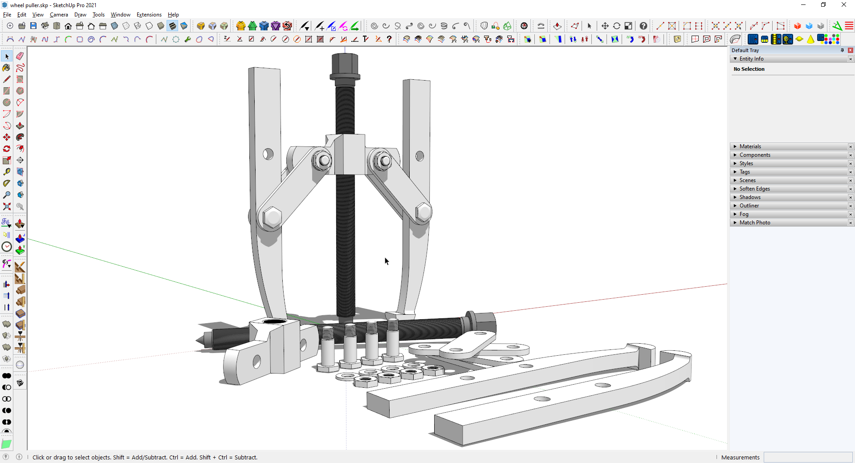The image size is (855, 463).
Task: Close the Fog panel
Action: (851, 214)
